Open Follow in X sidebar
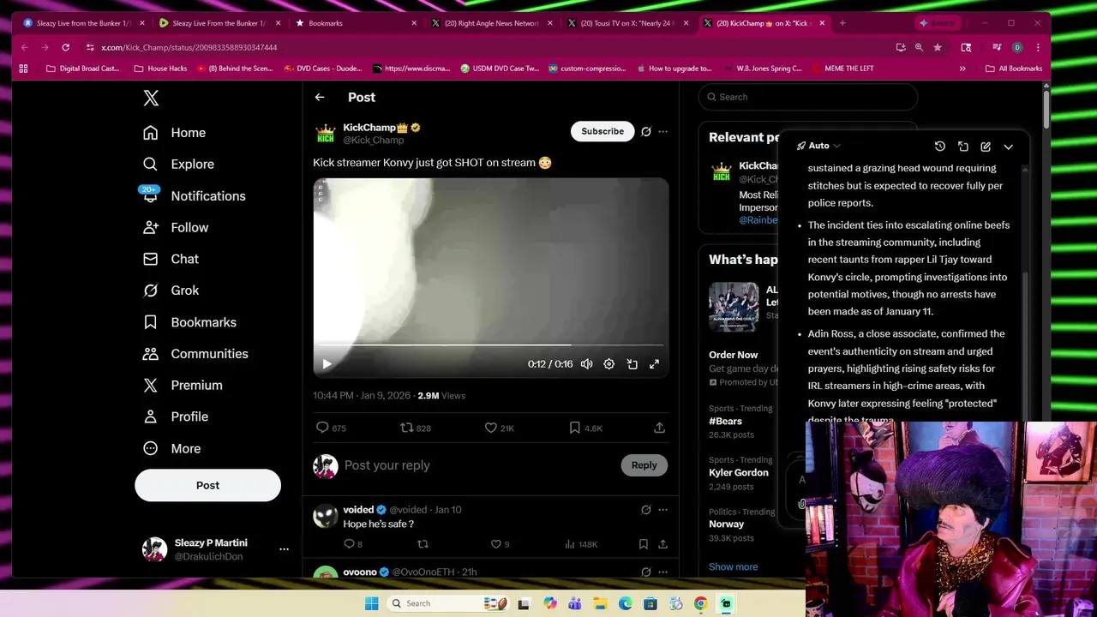The image size is (1097, 617). (176, 228)
